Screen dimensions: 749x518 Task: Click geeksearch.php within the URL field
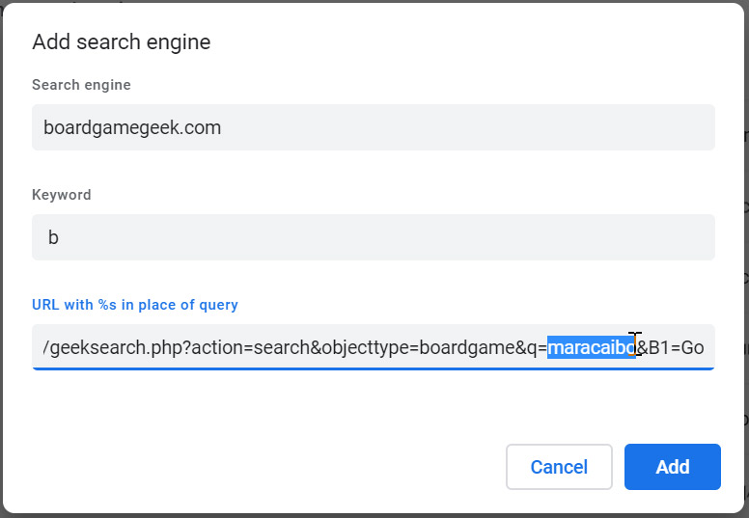point(120,347)
